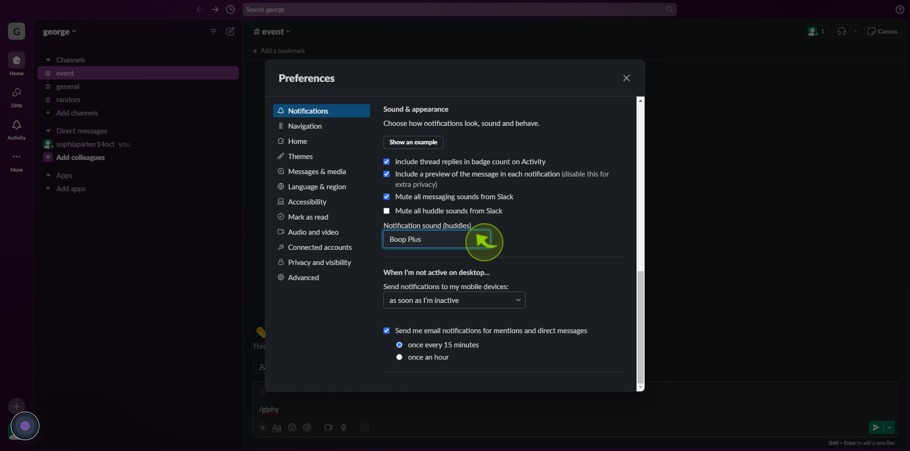Click scrollbar down arrow in Preferences
The height and width of the screenshot is (451, 910).
640,388
